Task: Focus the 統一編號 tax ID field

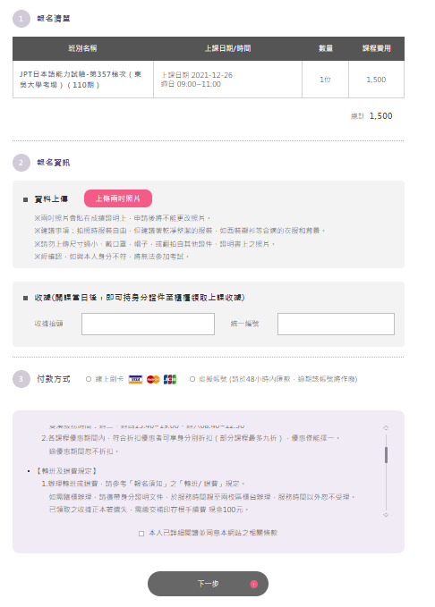Action: pyautogui.click(x=336, y=324)
